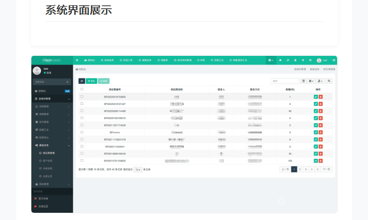The image size is (368, 220).
Task: Click red delete icon for row with 账期 8
Action: coord(321,140)
